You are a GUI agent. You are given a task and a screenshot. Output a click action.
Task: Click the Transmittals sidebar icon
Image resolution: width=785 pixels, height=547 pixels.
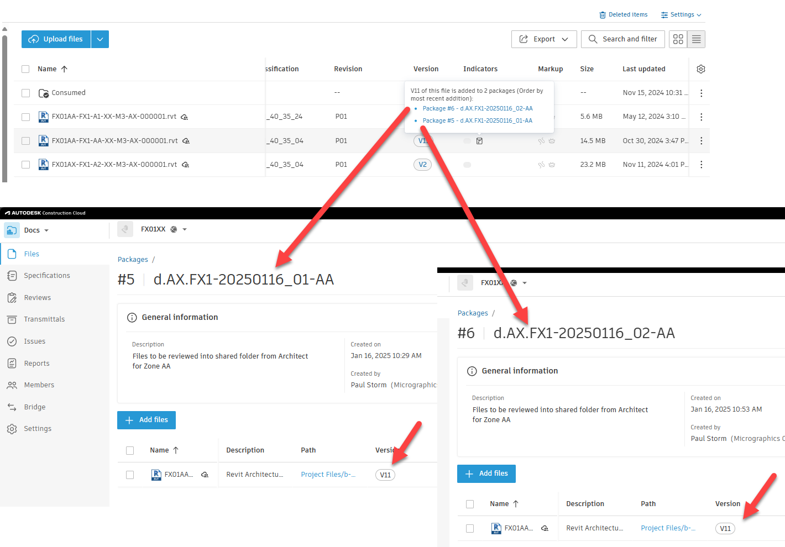(12, 319)
